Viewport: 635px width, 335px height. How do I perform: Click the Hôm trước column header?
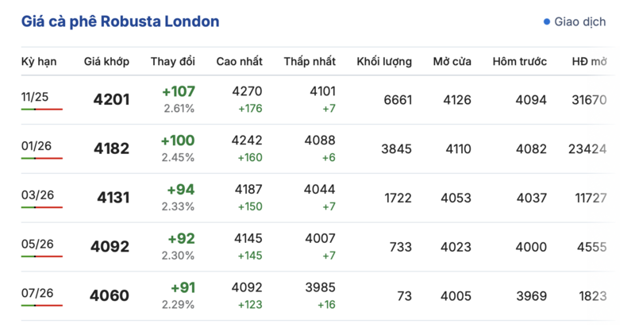[x=519, y=62]
